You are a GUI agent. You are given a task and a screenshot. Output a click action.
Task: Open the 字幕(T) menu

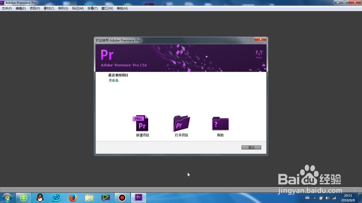[92, 8]
